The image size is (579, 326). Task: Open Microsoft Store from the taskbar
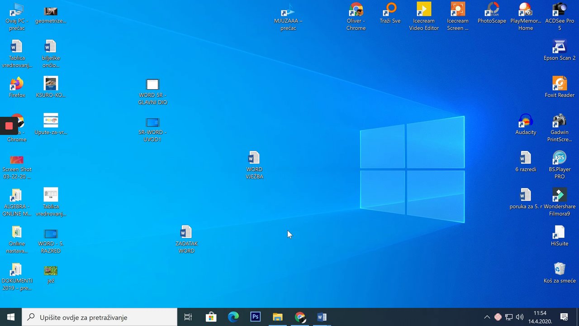[x=211, y=317]
